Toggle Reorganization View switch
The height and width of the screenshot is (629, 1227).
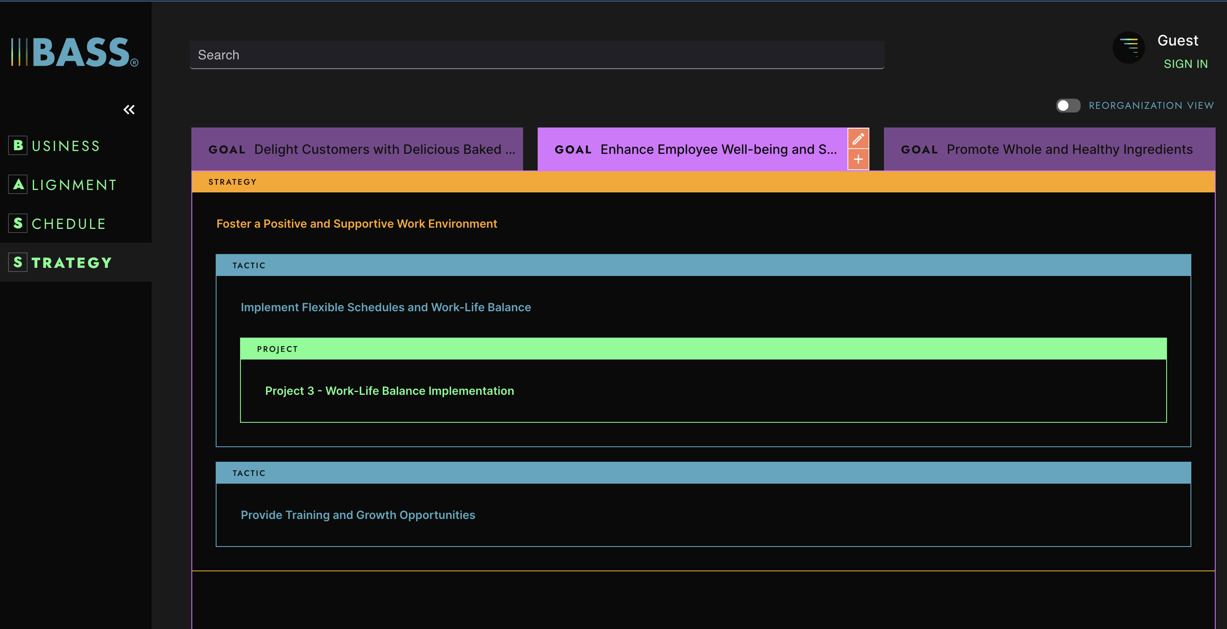tap(1068, 106)
